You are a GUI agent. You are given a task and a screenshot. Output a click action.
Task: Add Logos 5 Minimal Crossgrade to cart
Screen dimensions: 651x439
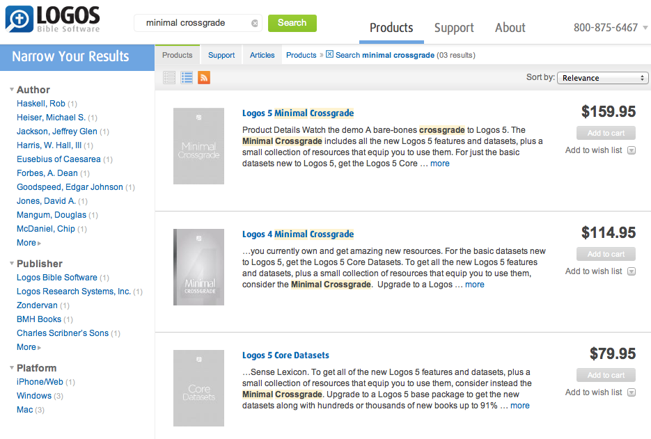click(x=606, y=133)
